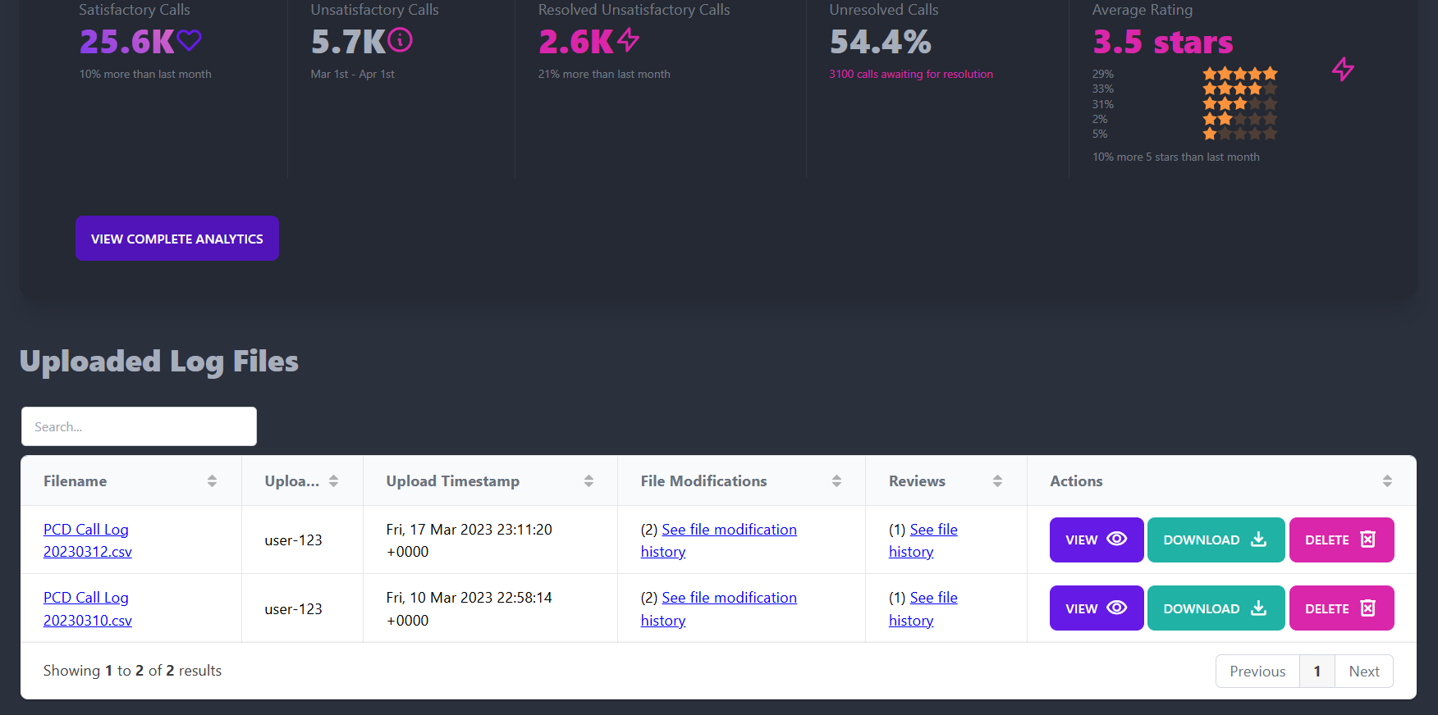Viewport: 1438px width, 715px height.
Task: Sort by Upload Timestamp column arrows
Action: [x=588, y=481]
